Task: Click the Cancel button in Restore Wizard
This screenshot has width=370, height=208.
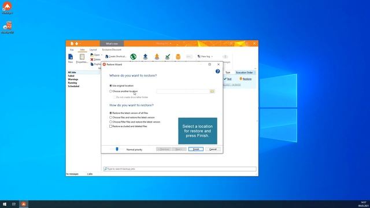Action: [213, 149]
